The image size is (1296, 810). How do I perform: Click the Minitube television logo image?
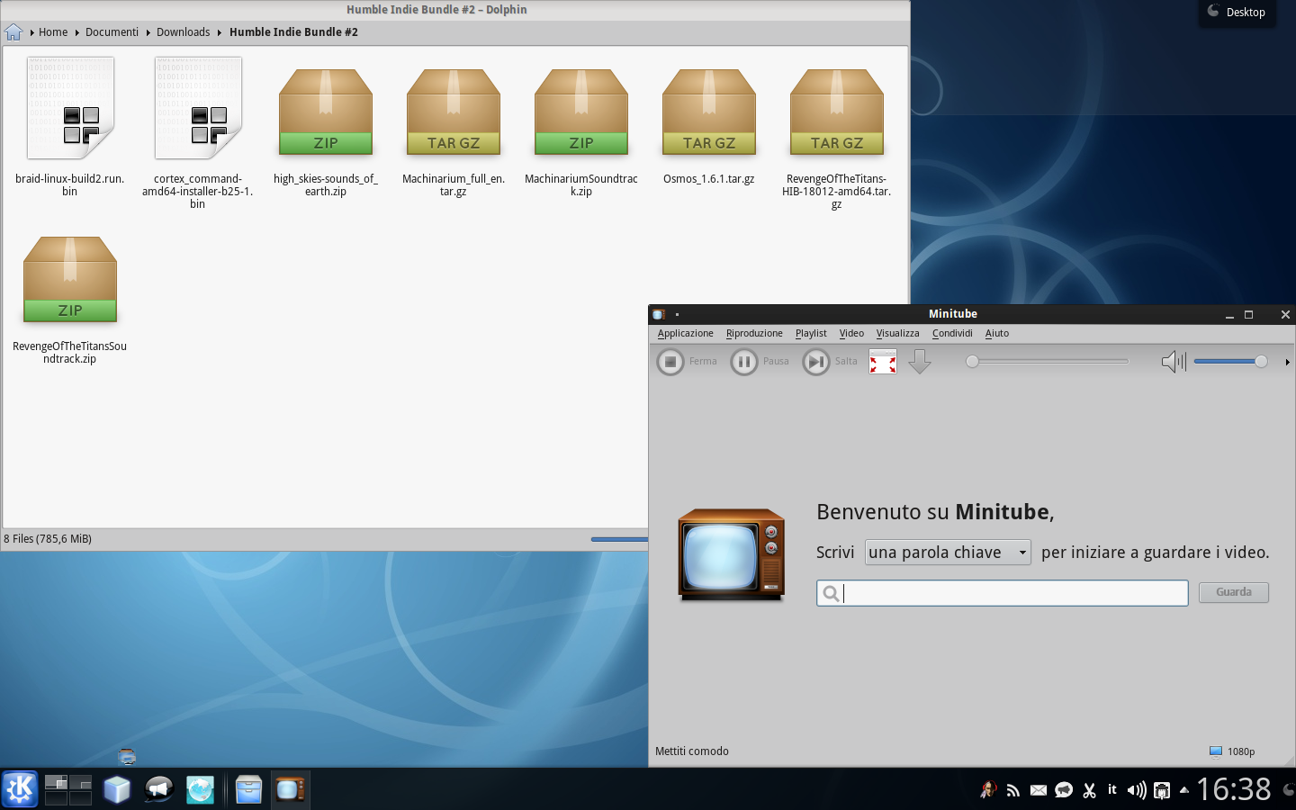tap(731, 554)
